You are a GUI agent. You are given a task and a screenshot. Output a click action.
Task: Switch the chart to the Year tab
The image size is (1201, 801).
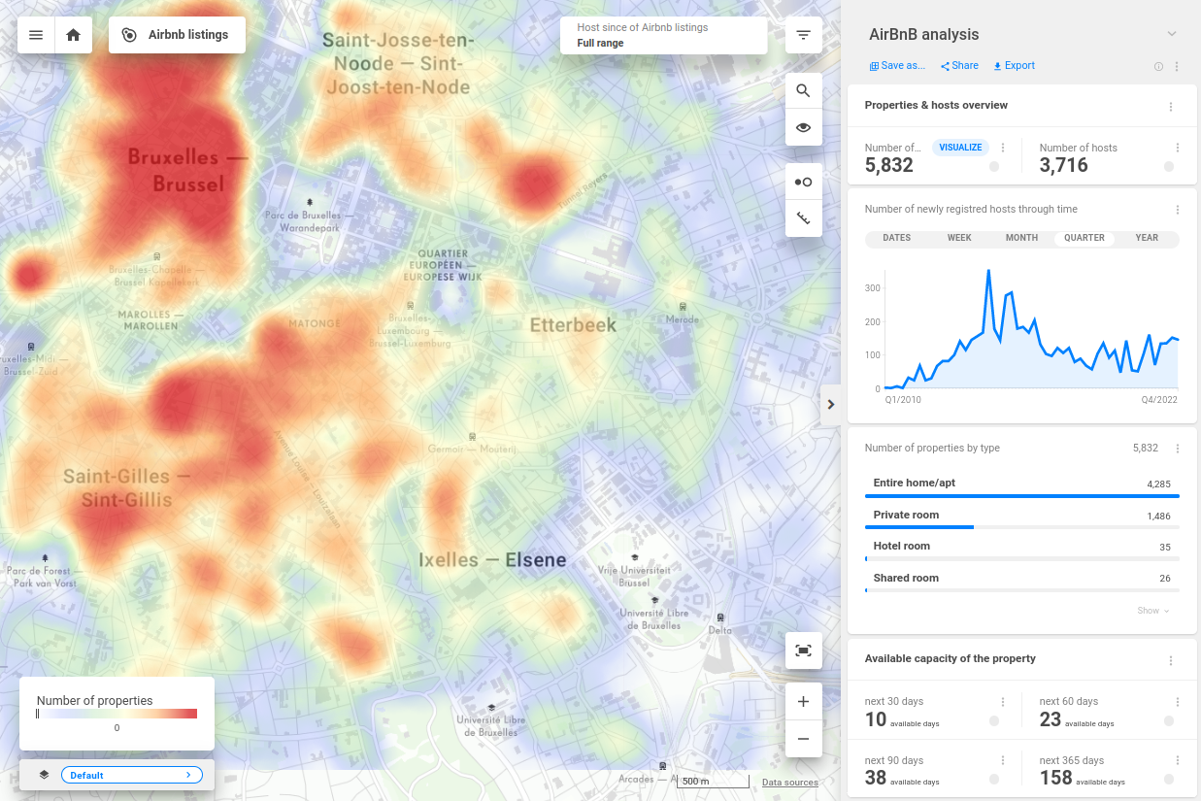pos(1147,238)
